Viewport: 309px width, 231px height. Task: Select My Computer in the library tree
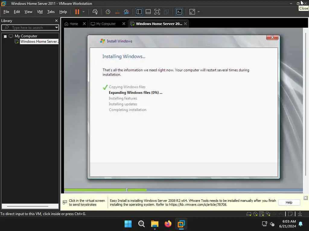pos(26,36)
